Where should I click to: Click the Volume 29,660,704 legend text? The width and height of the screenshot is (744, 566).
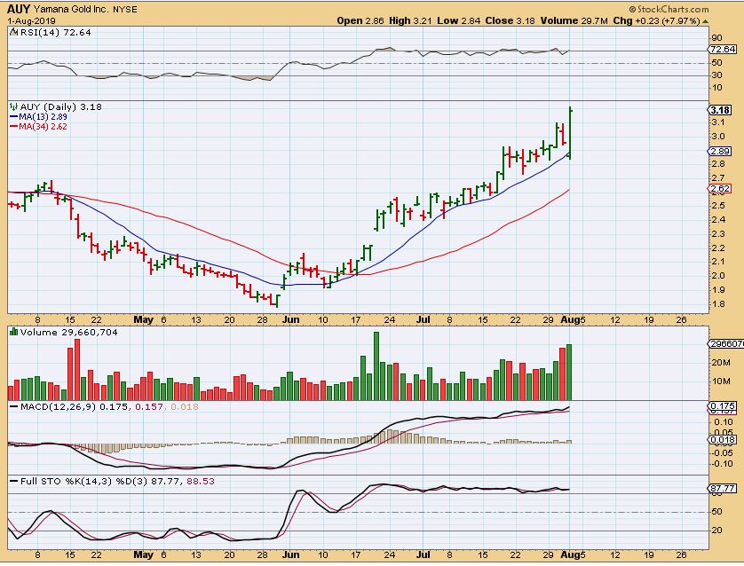[x=68, y=333]
